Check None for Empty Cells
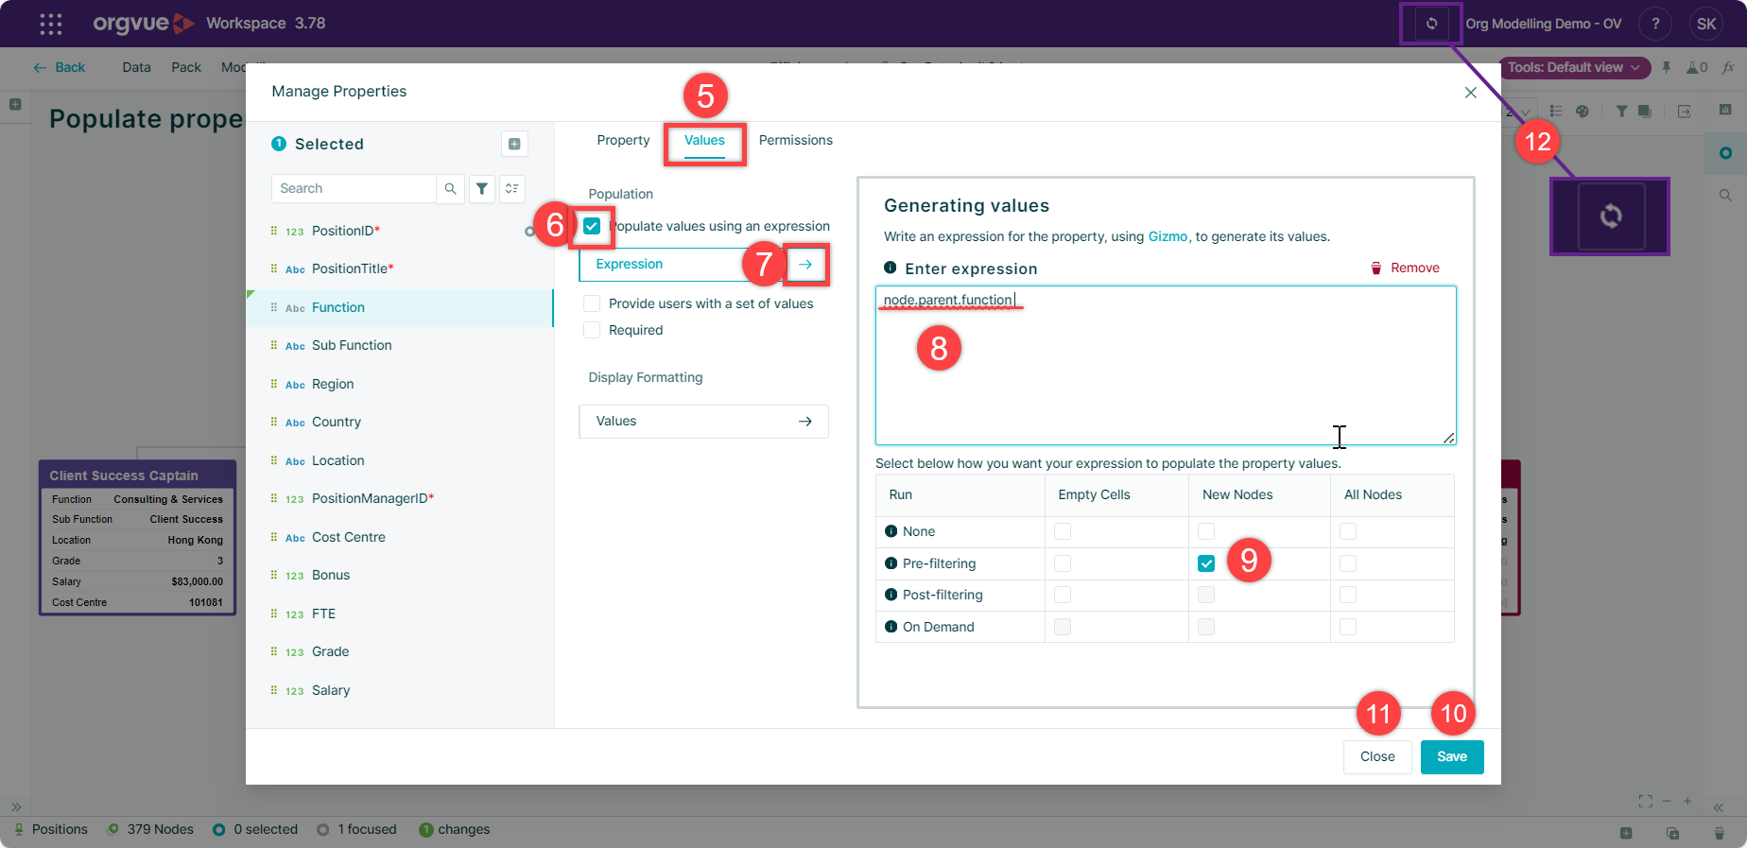This screenshot has width=1747, height=848. point(1063,531)
